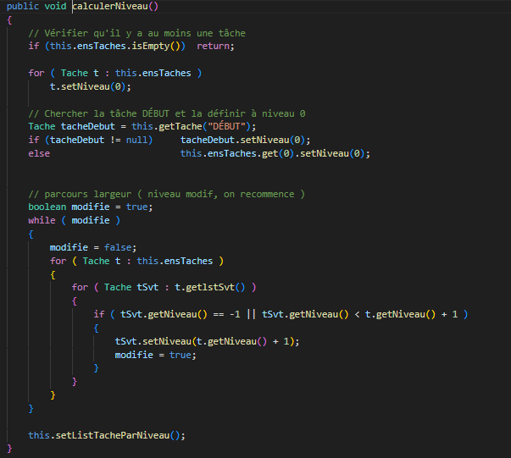Click the comment starting with Chercher la tâche
This screenshot has width=511, height=458.
[166, 113]
